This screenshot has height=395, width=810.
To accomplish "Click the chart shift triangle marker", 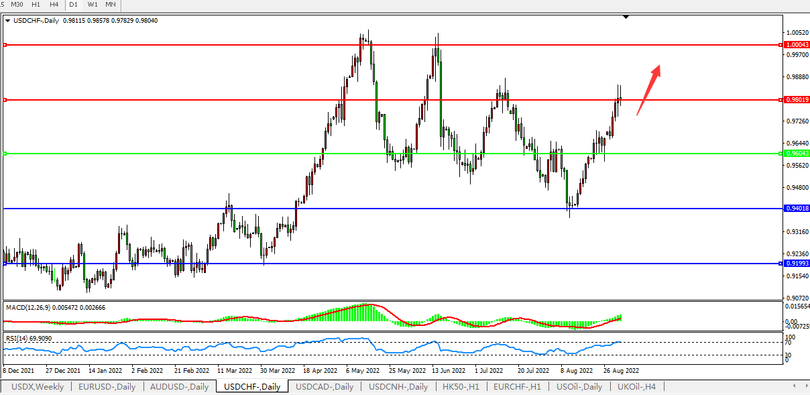I will 626,17.
